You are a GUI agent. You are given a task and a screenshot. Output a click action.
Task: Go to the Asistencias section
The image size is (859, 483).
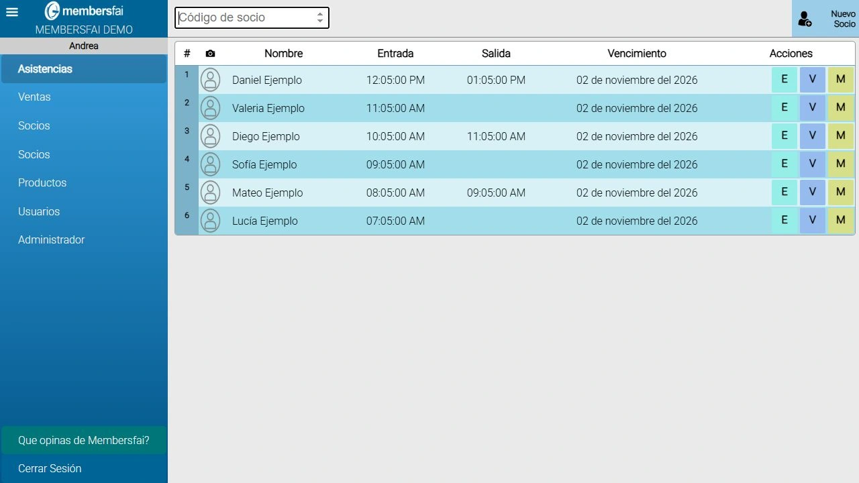pos(84,69)
